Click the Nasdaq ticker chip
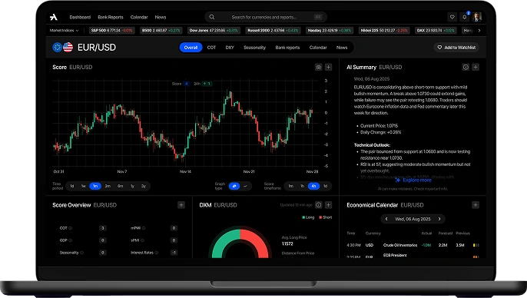527x298 pixels. tap(330, 31)
